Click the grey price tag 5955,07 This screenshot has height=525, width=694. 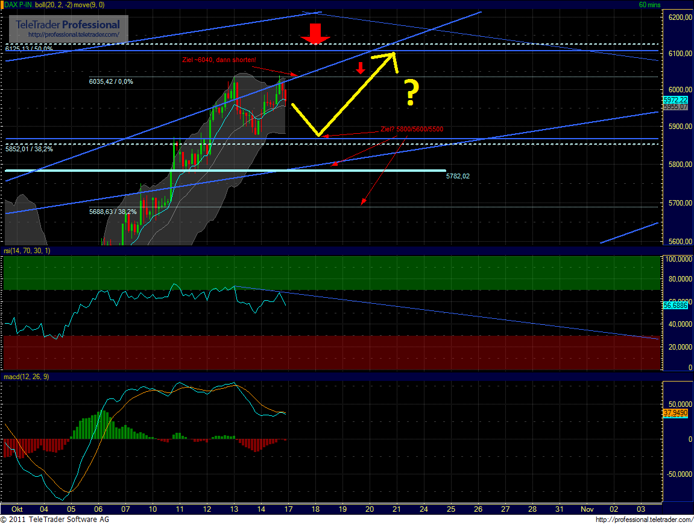click(x=675, y=107)
